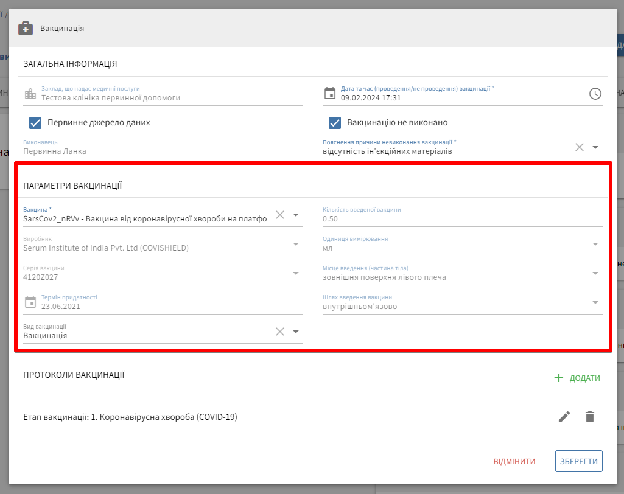
Task: Delete the COVID-19 vaccination protocol
Action: (589, 417)
